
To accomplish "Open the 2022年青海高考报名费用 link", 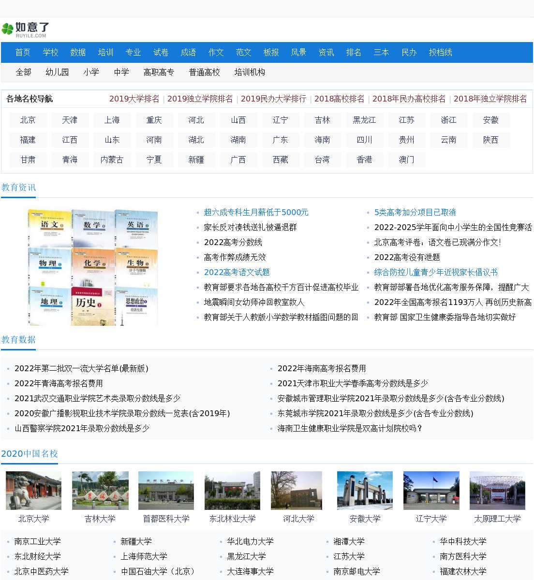I will [x=59, y=383].
